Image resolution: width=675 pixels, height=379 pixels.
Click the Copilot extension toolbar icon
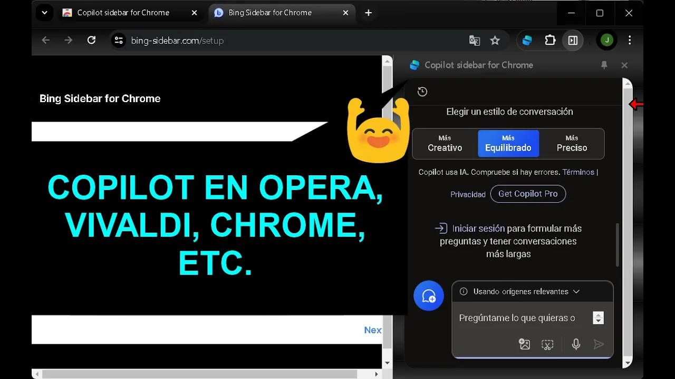point(527,41)
